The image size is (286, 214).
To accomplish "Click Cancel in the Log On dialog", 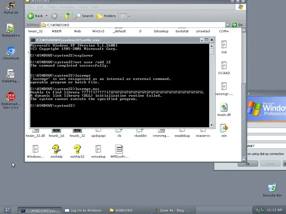I will pyautogui.click(x=270, y=164).
